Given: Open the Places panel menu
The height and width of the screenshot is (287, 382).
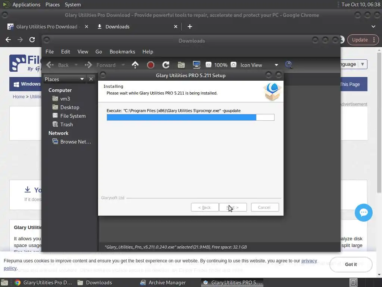Looking at the screenshot, I should (53, 4).
